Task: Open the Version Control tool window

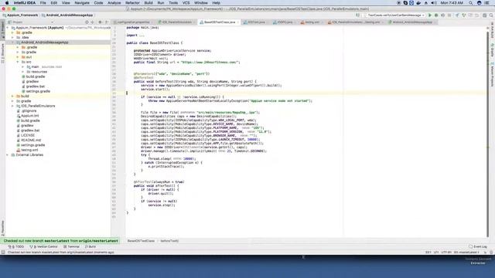Action: click(x=43, y=247)
